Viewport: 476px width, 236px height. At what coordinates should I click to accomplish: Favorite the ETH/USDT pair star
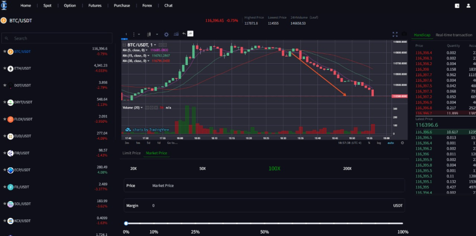click(5, 68)
